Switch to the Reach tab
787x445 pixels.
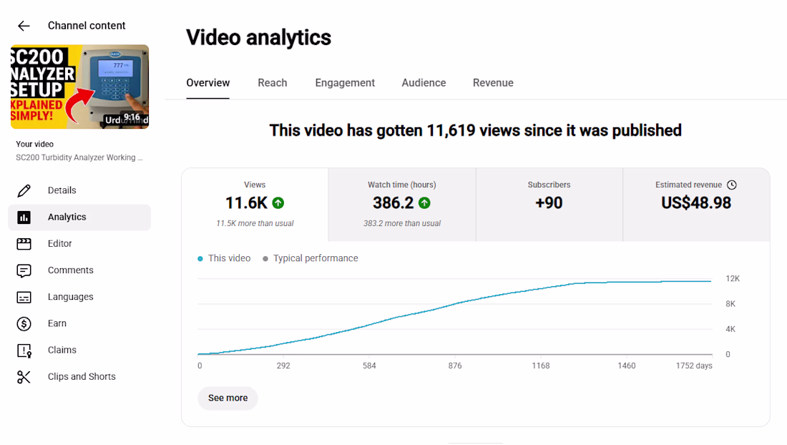[x=273, y=83]
